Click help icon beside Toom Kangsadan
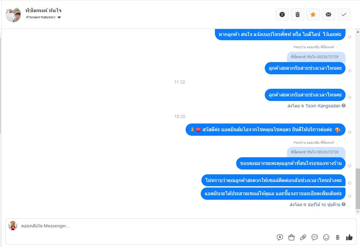 point(344,105)
